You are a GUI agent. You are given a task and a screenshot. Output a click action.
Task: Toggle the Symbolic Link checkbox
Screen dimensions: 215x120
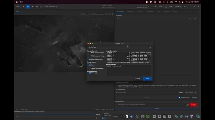click(179, 97)
